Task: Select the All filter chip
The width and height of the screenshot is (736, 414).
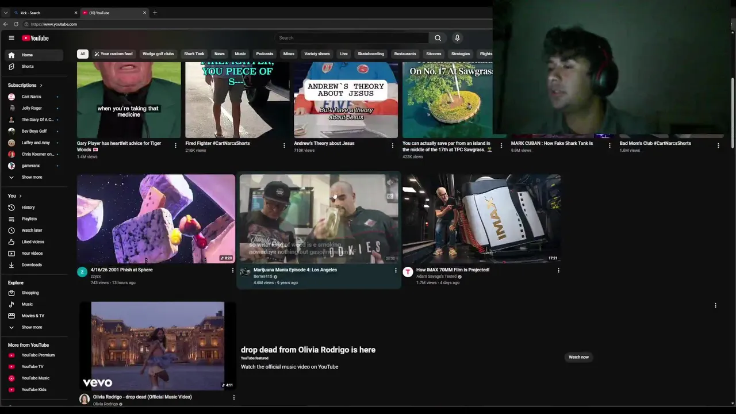Action: (82, 53)
